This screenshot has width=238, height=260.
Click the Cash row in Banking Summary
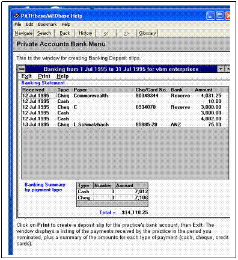click(x=112, y=191)
